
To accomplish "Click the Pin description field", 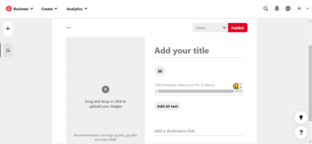I will tap(193, 85).
